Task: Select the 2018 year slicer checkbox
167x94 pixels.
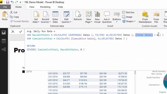Action: click(23, 72)
